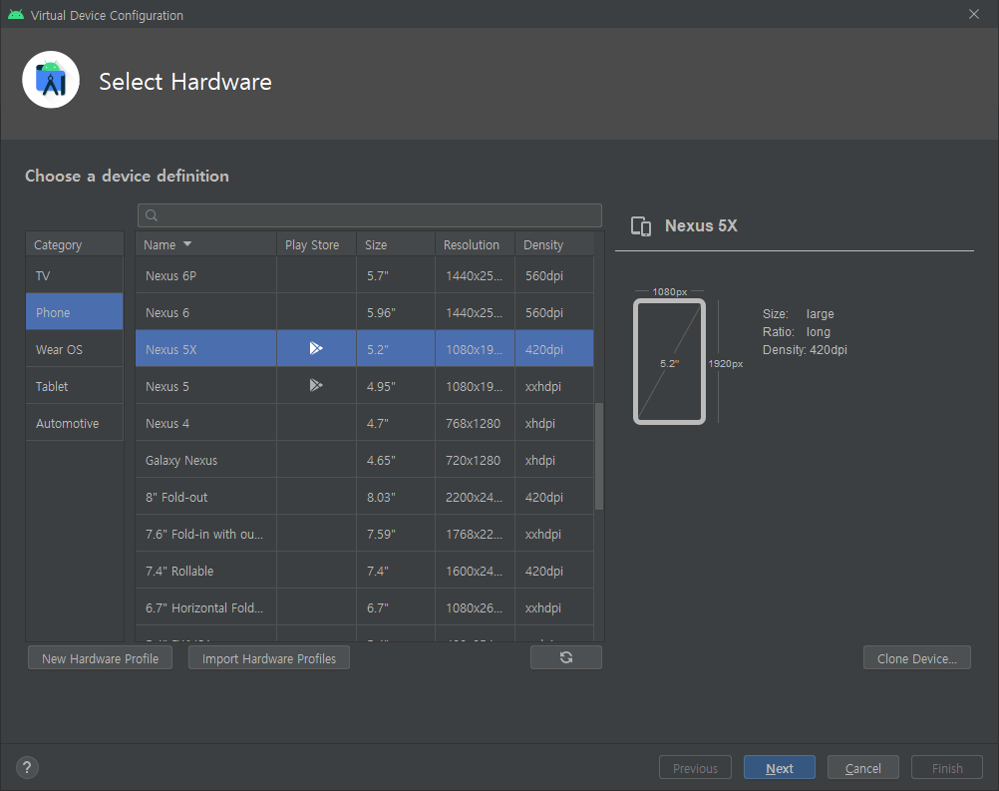Image resolution: width=999 pixels, height=791 pixels.
Task: Toggle sort arrow on Name column
Action: pos(187,244)
